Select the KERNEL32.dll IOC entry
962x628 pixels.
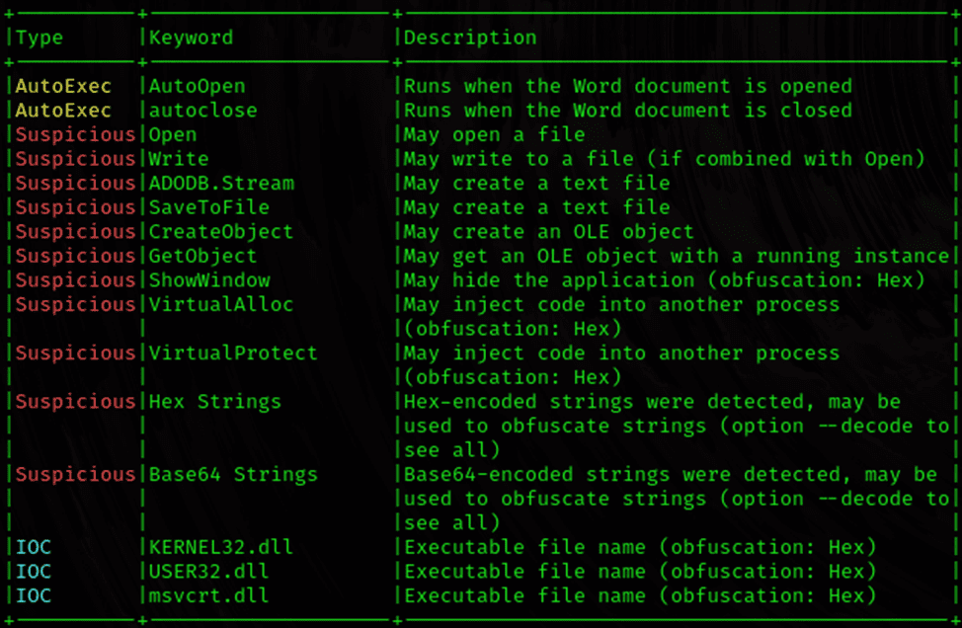[x=221, y=547]
